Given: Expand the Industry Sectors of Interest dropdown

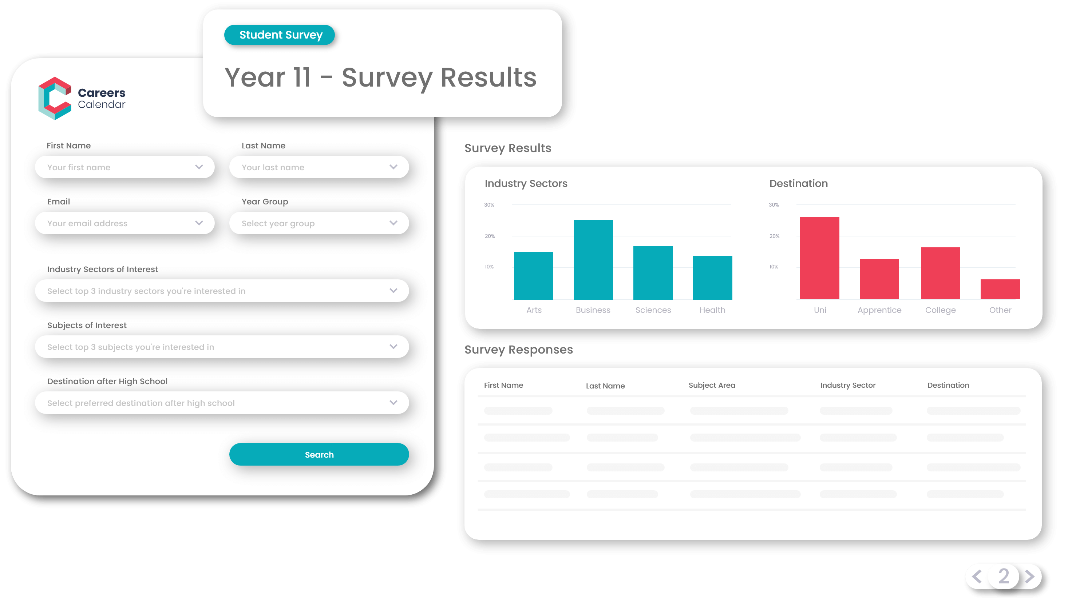Looking at the screenshot, I should pos(392,290).
